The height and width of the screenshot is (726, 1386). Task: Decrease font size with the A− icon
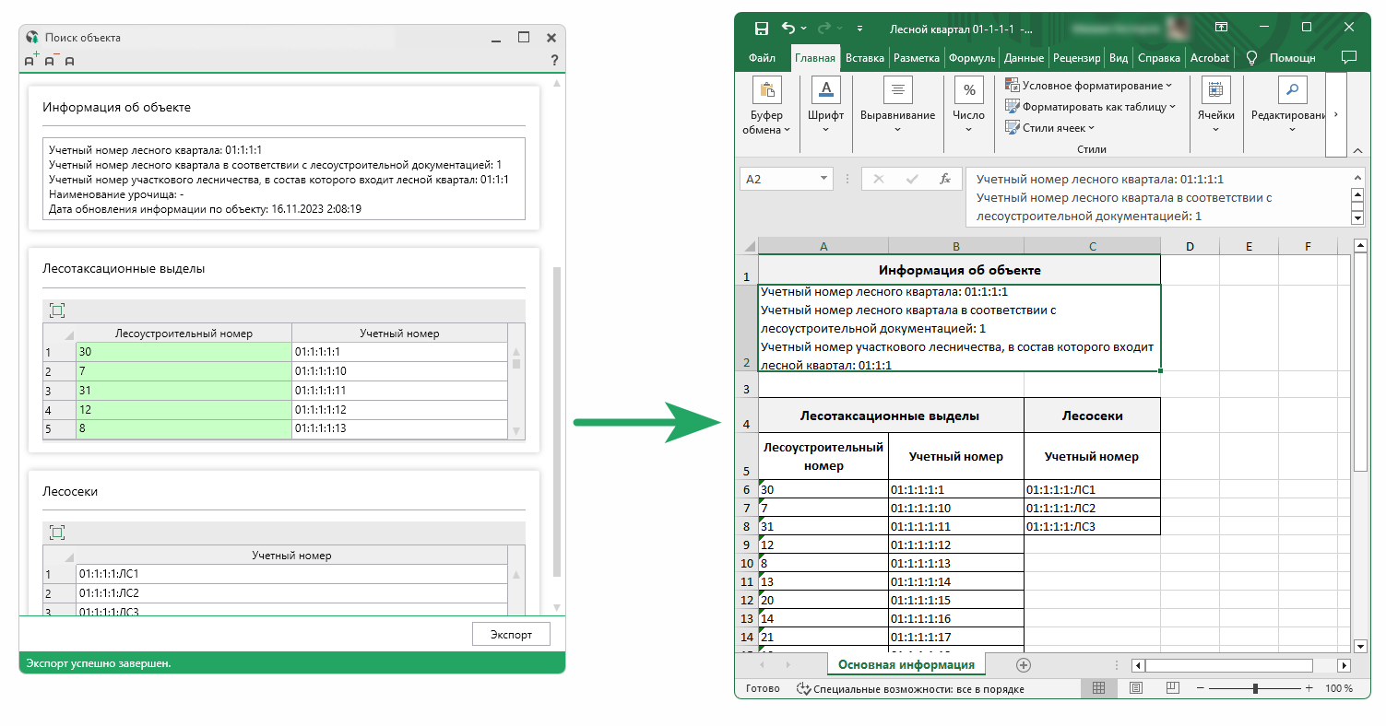pos(51,60)
